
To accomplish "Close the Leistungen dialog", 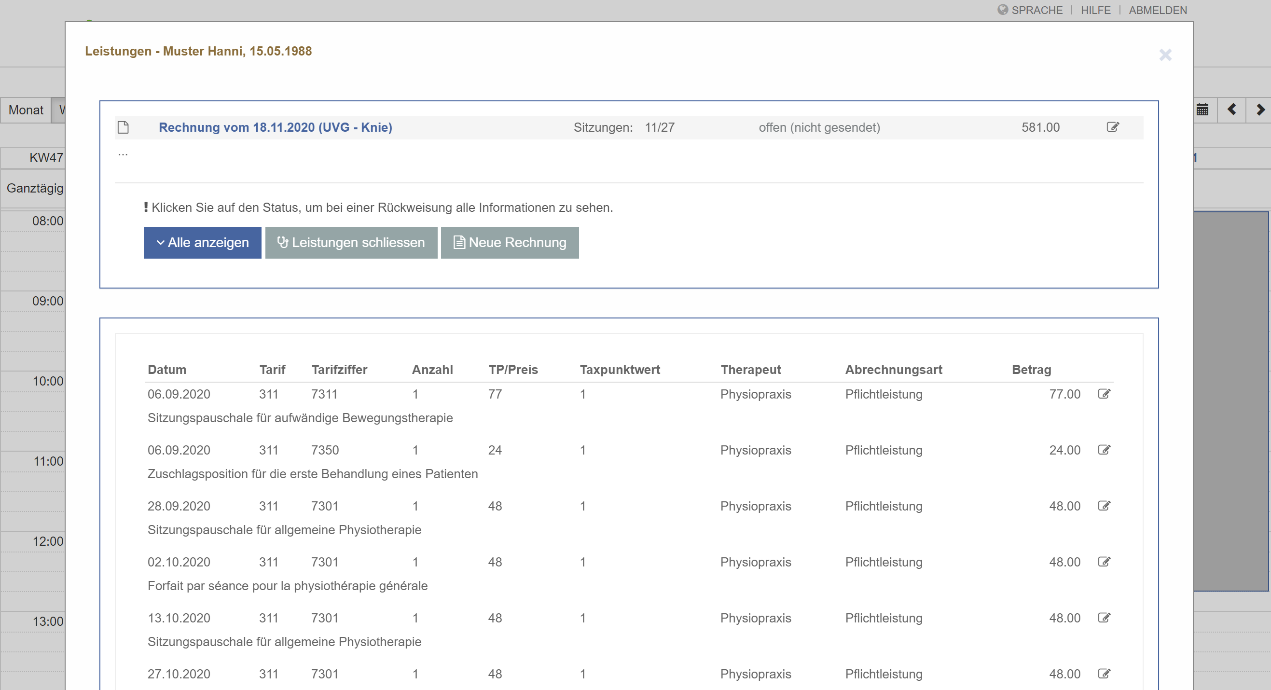I will tap(1165, 55).
